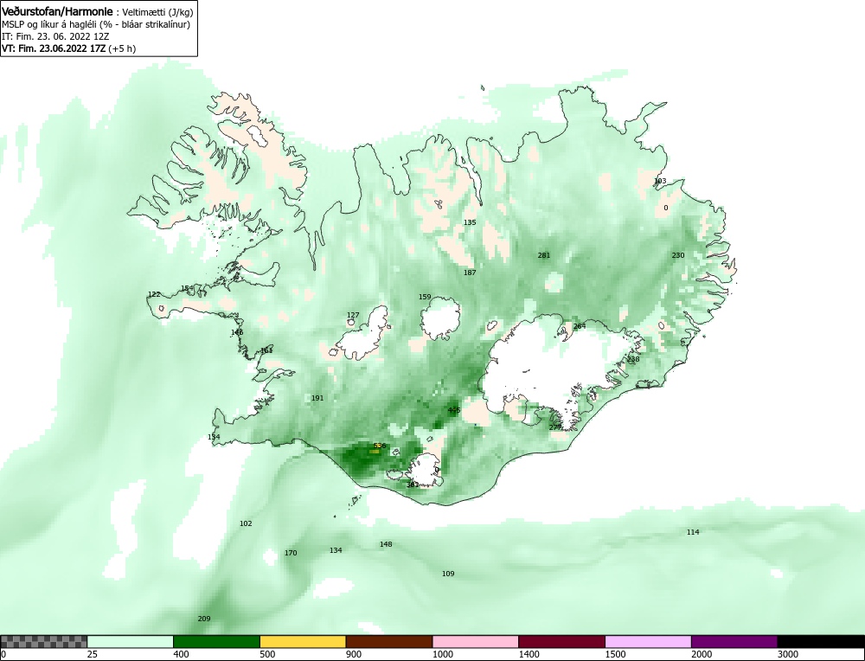Click the 0 value just below 103
Viewport: 865px width, 661px height.
(666, 208)
